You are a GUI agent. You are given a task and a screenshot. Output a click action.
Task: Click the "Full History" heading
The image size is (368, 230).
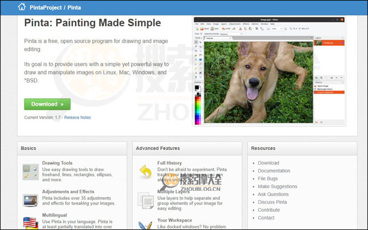pyautogui.click(x=169, y=163)
